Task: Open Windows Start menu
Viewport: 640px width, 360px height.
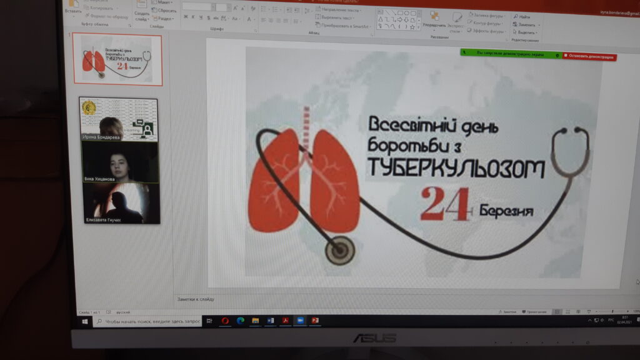Action: tap(85, 322)
